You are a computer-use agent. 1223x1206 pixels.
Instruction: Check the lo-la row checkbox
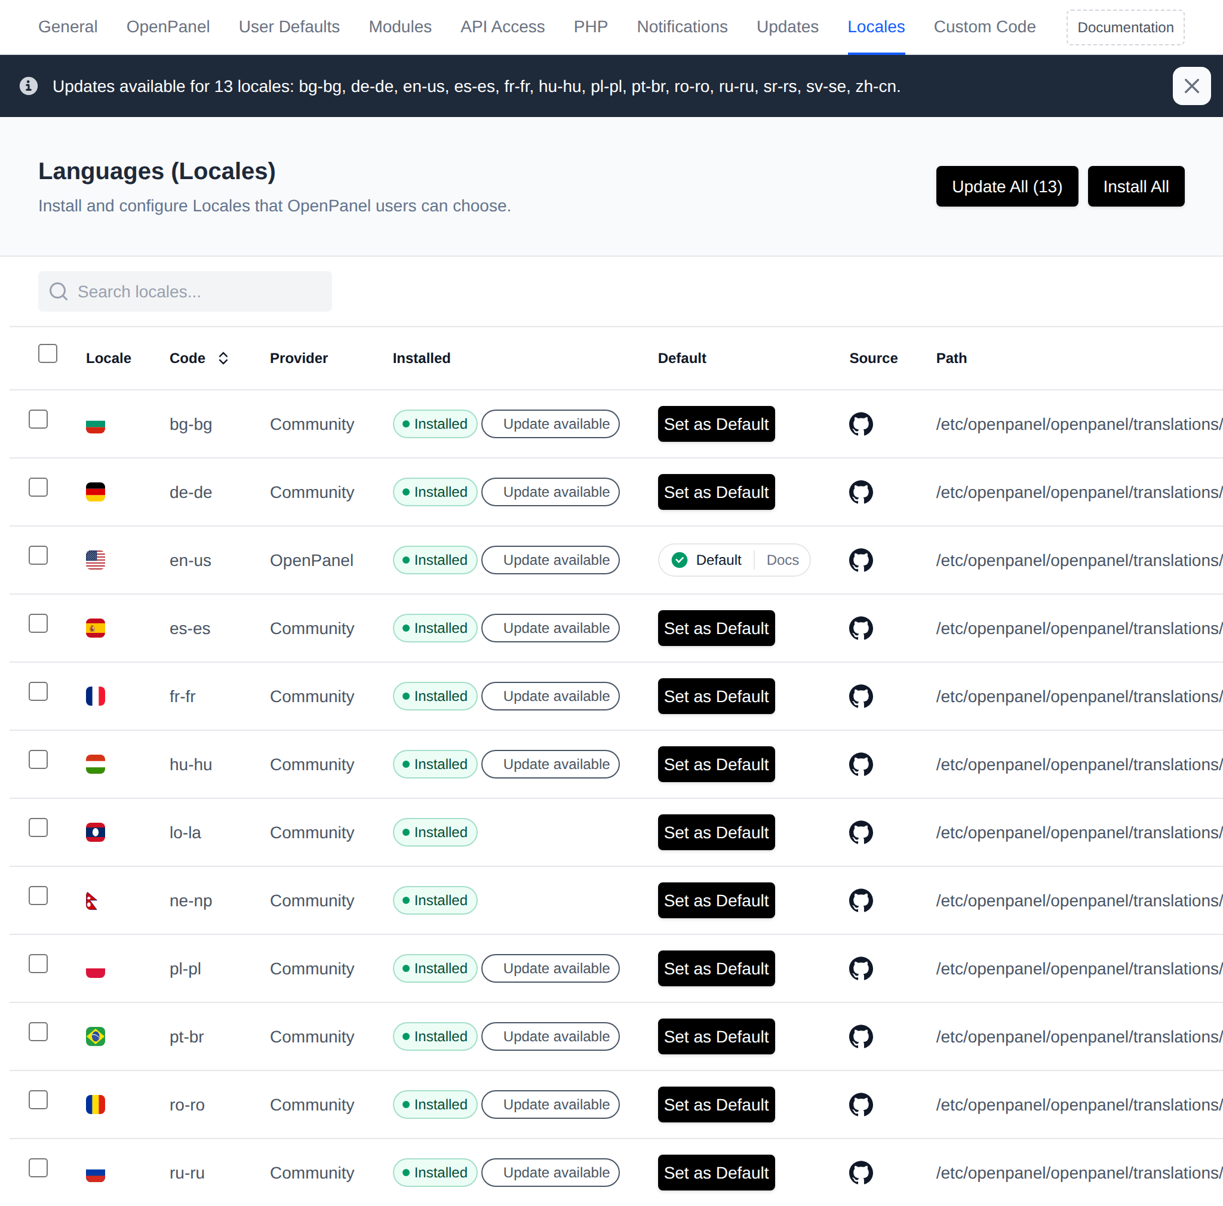(38, 827)
